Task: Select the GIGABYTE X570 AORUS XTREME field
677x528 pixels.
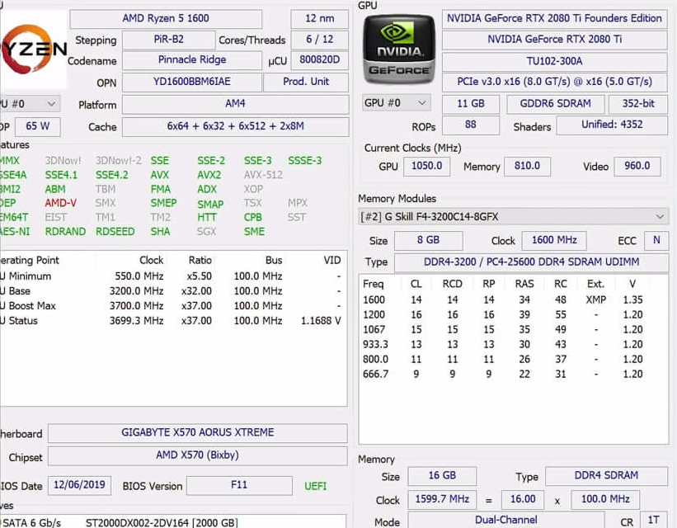Action: point(197,433)
